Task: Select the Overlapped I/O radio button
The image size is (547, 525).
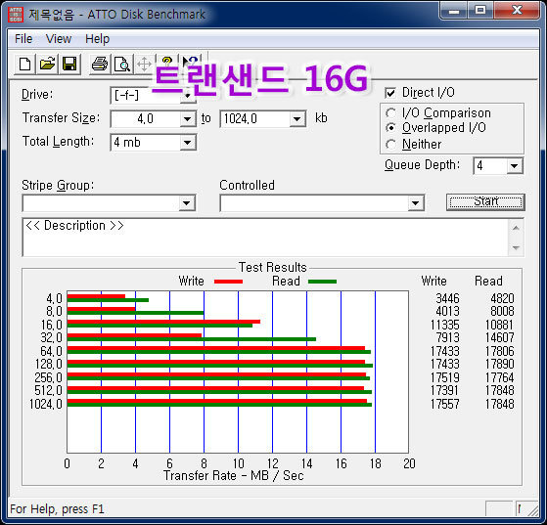Action: click(x=390, y=128)
